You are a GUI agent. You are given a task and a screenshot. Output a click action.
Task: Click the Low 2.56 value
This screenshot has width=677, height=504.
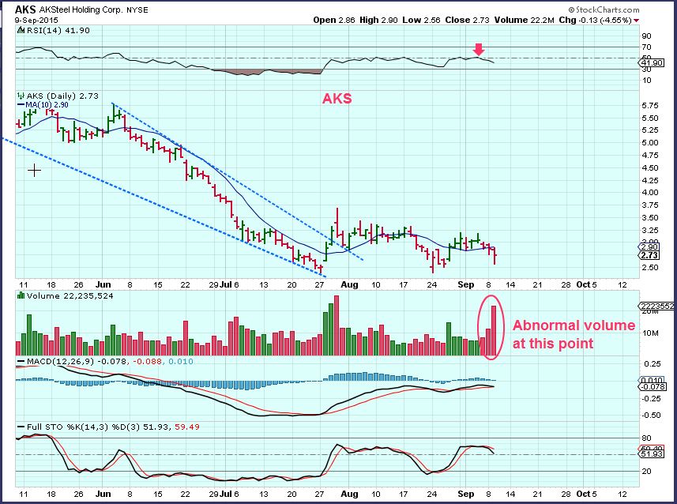pyautogui.click(x=421, y=20)
